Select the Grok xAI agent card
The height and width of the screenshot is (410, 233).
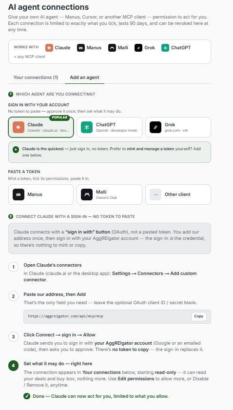178,127
